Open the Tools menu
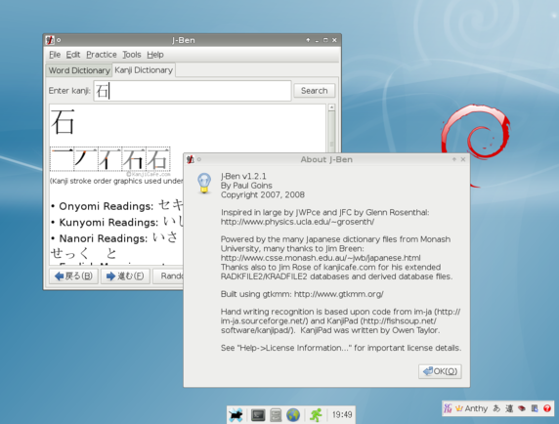 point(132,55)
